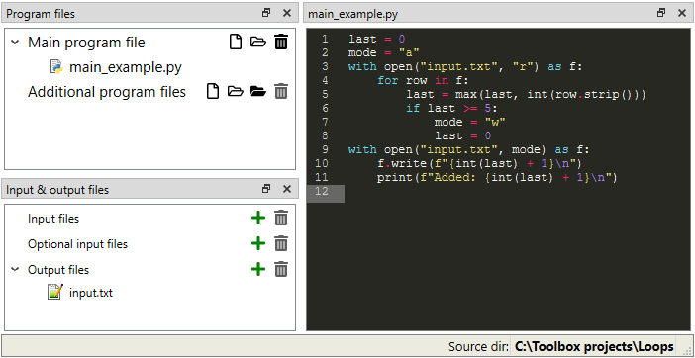695x358 pixels.
Task: Float the Input & output files panel
Action: tap(266, 190)
